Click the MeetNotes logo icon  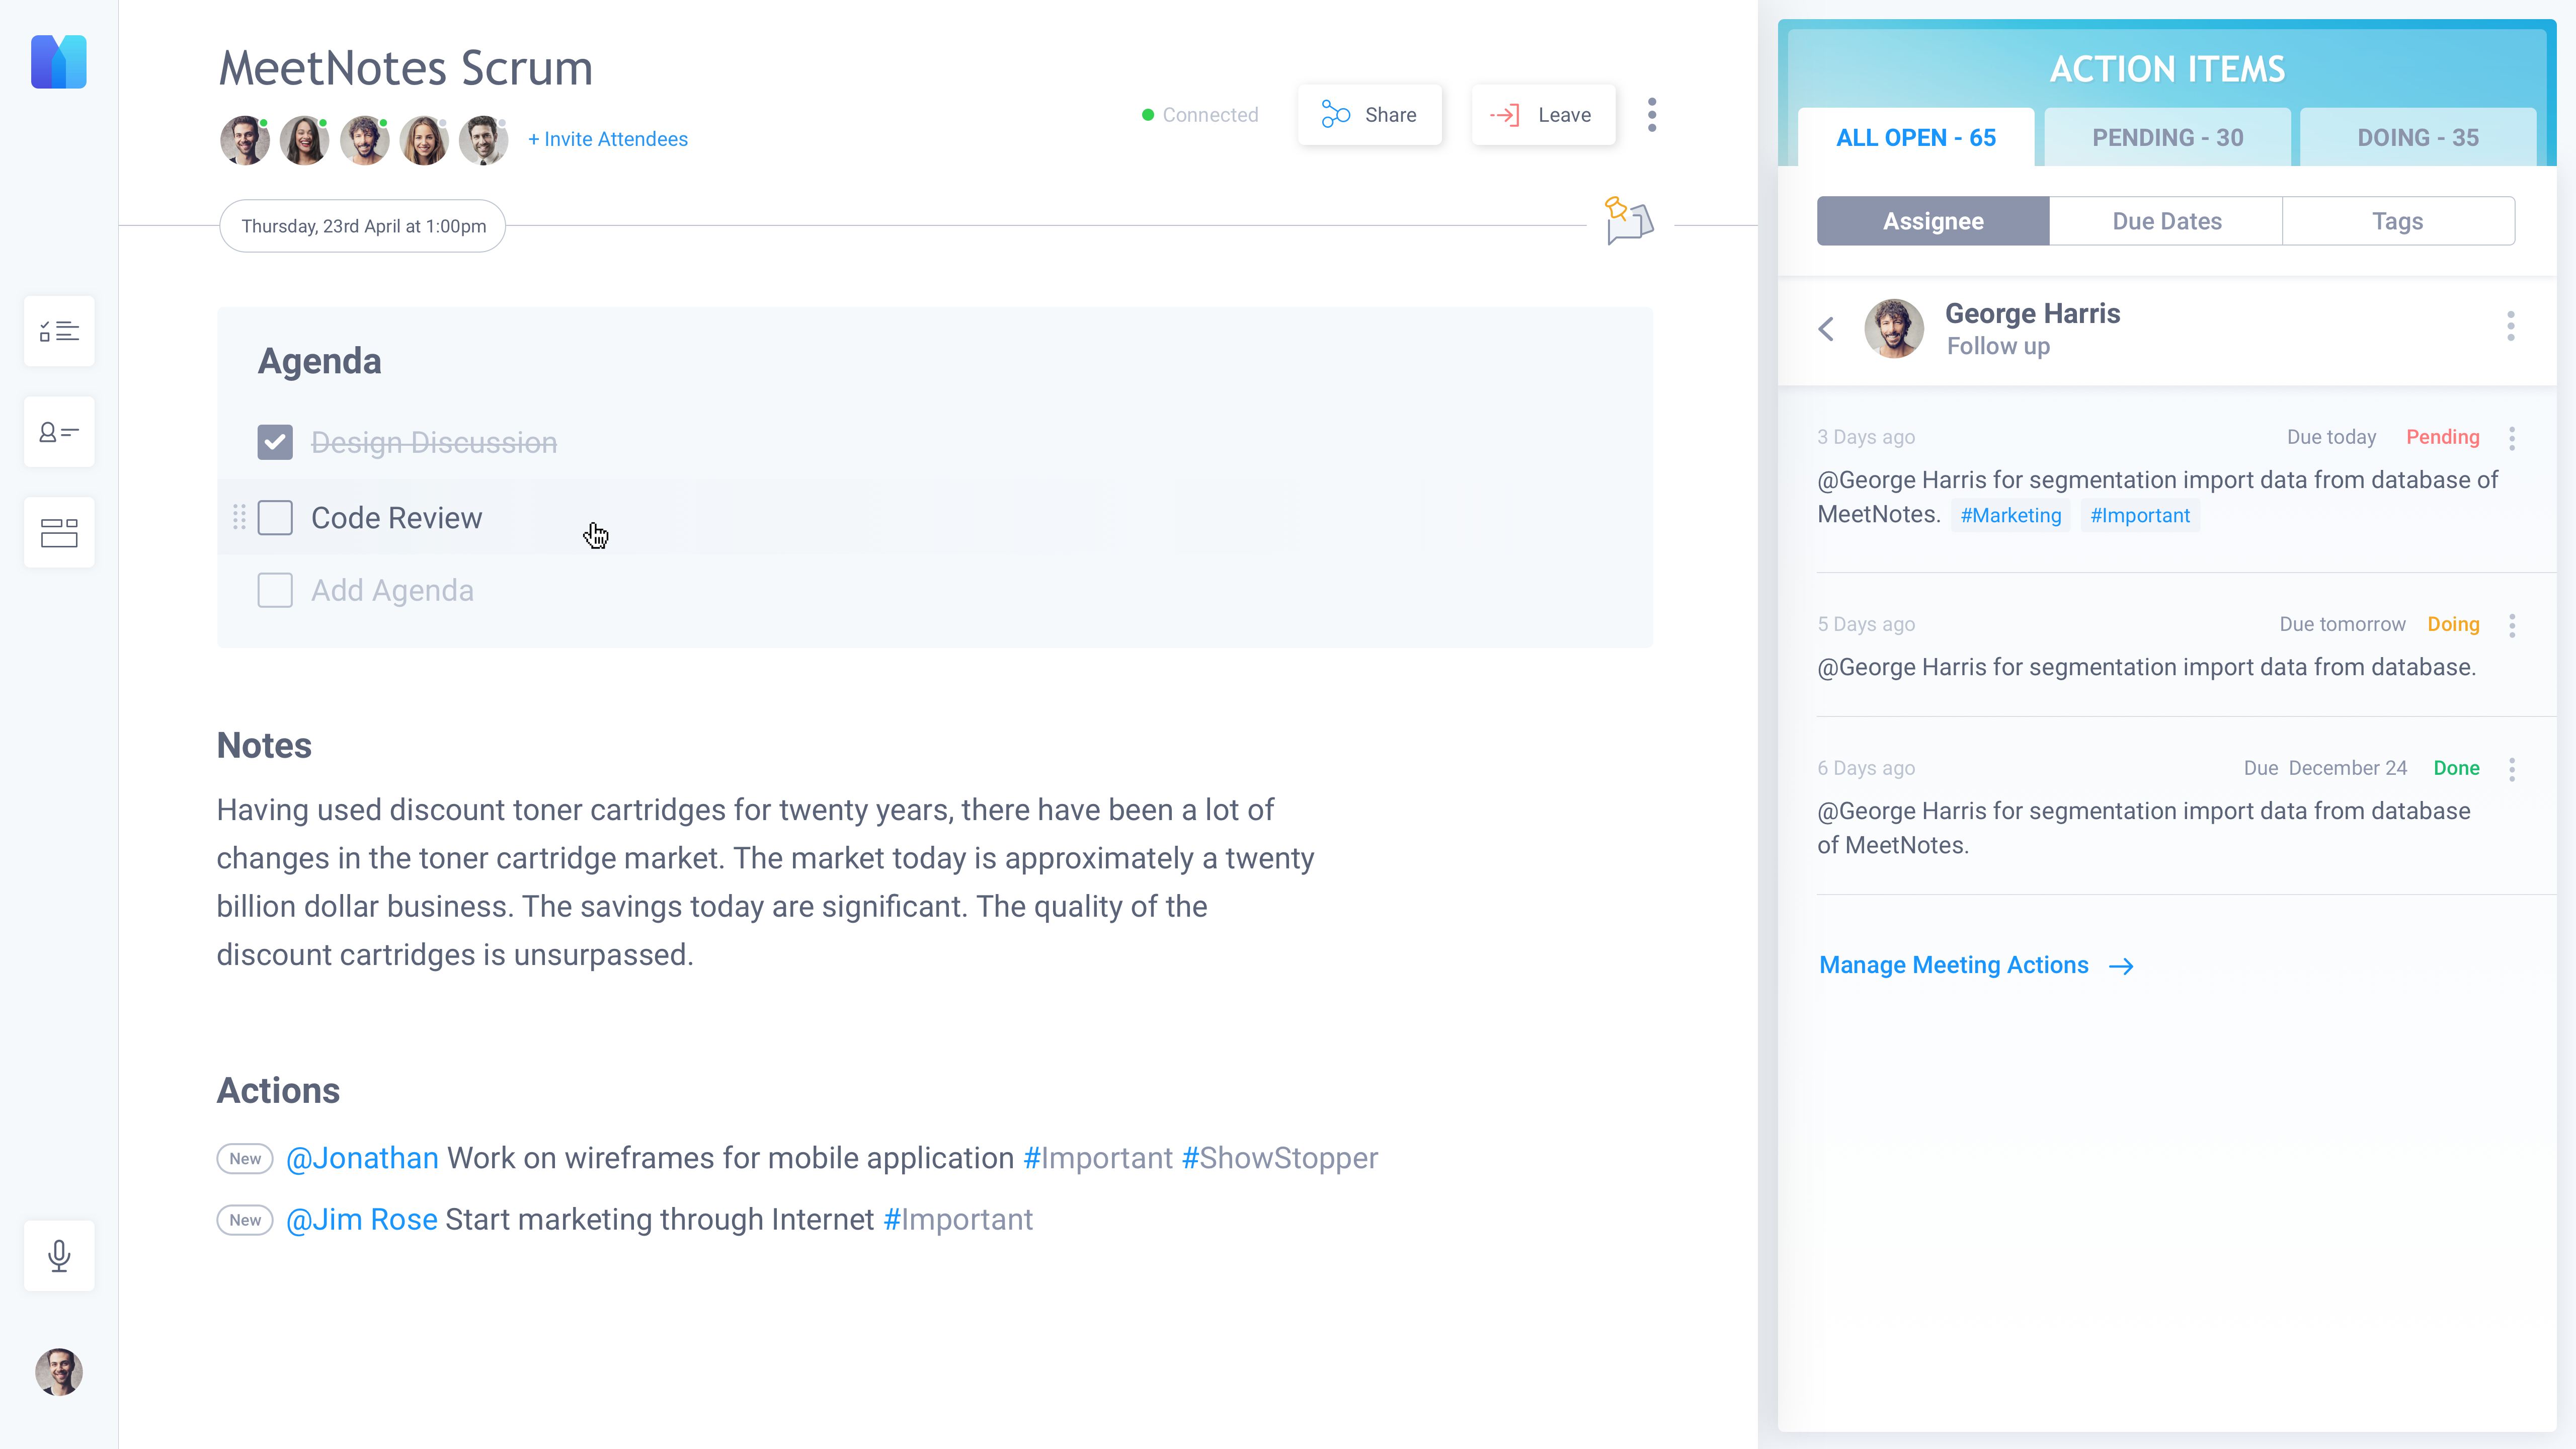(x=59, y=62)
